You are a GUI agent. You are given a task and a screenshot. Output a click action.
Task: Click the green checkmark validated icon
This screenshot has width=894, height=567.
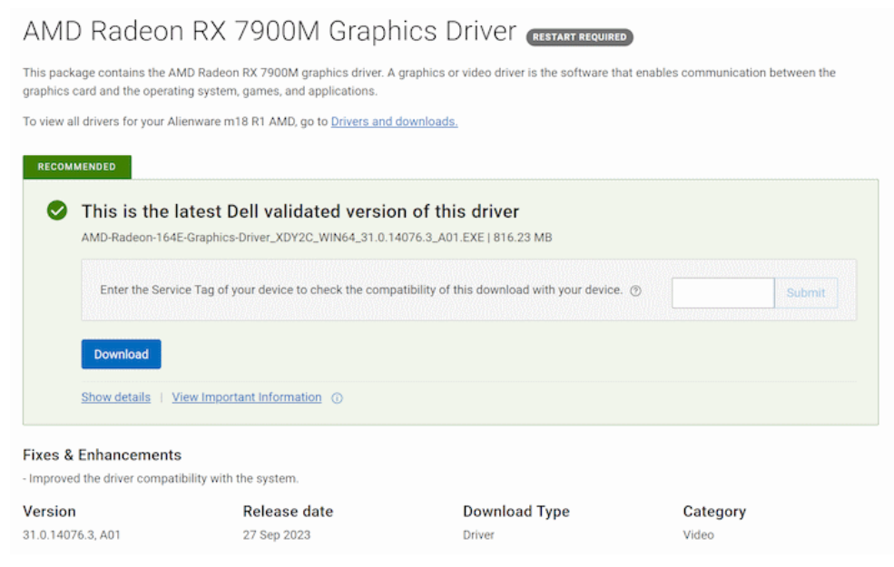pos(57,210)
